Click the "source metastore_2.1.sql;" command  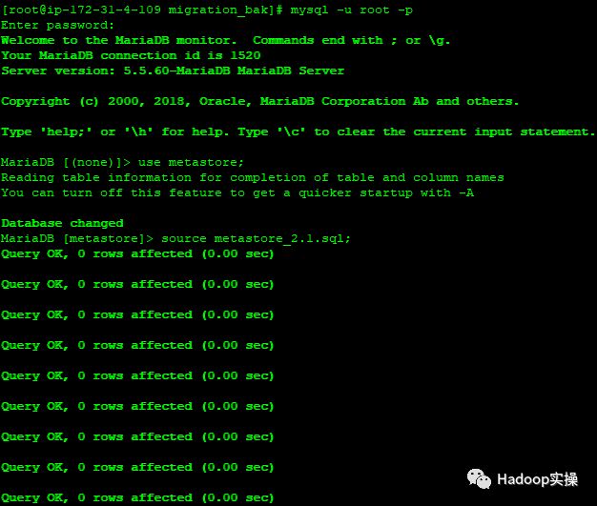point(256,238)
